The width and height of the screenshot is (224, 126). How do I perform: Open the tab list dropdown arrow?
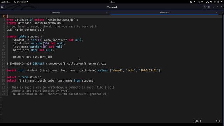pyautogui.click(x=222, y=13)
